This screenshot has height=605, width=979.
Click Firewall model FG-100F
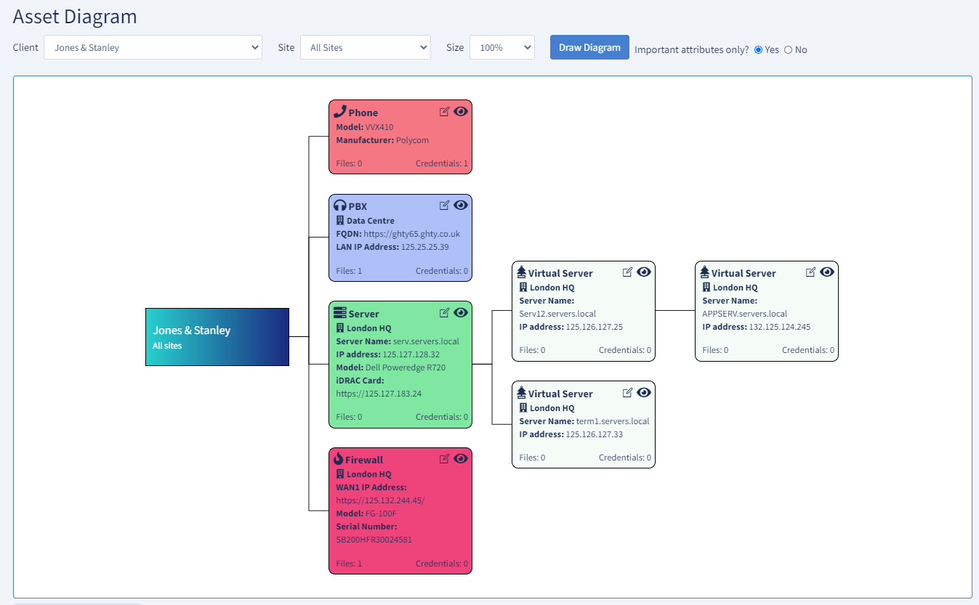click(381, 513)
